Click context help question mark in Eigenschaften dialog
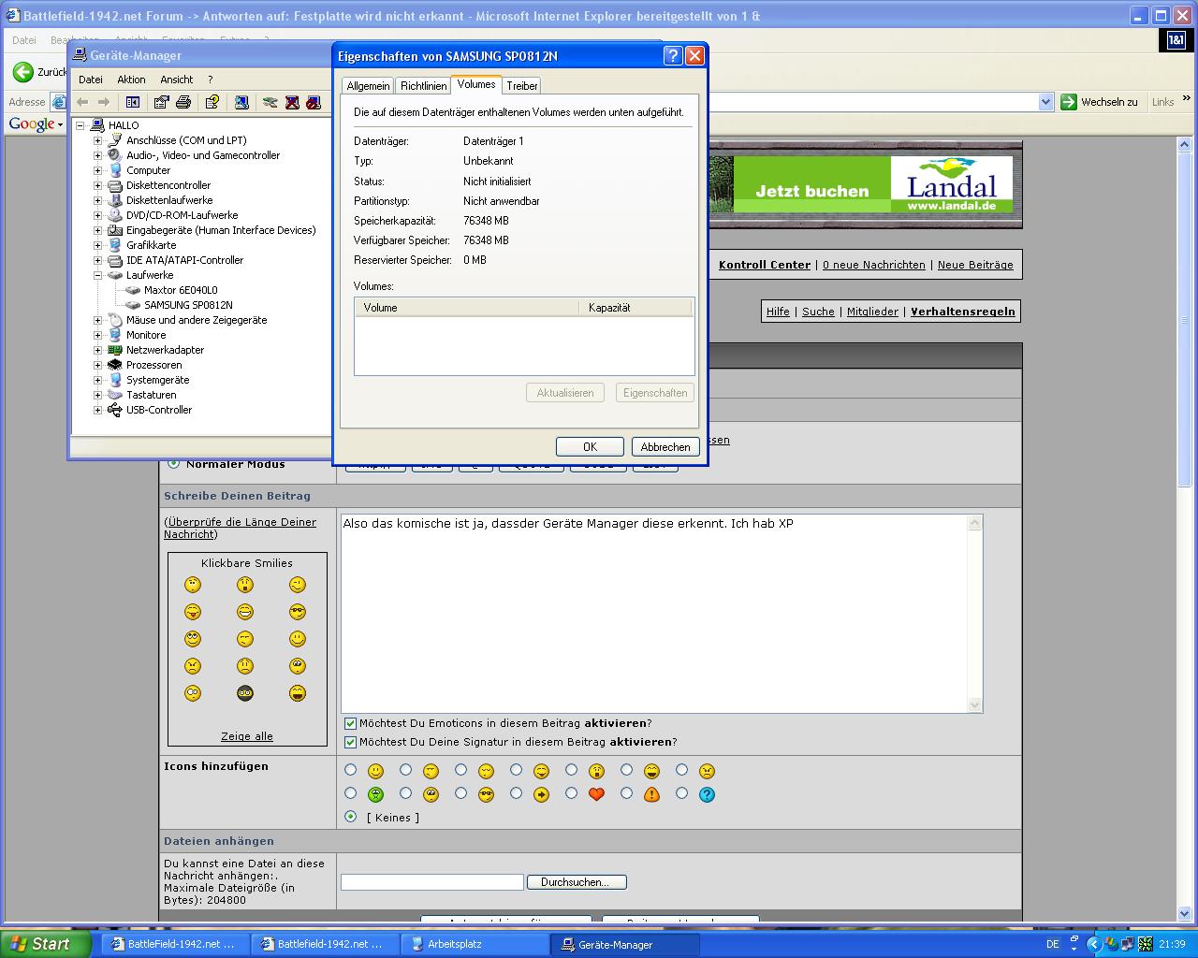This screenshot has width=1198, height=958. click(x=672, y=56)
